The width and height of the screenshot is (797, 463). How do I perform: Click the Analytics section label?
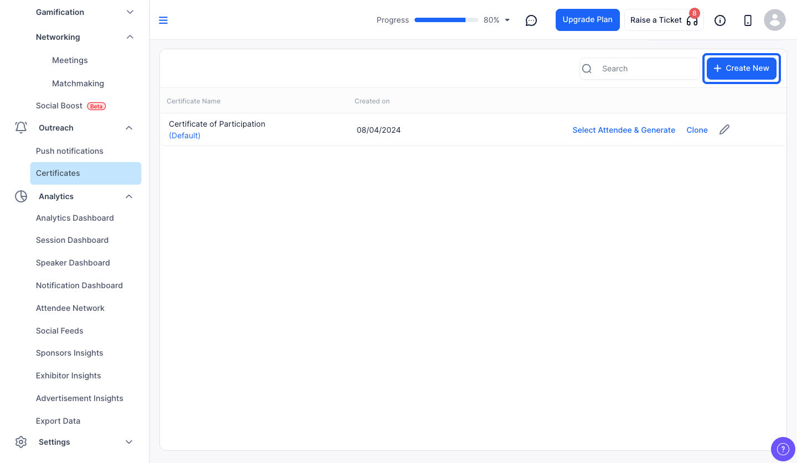click(x=56, y=196)
